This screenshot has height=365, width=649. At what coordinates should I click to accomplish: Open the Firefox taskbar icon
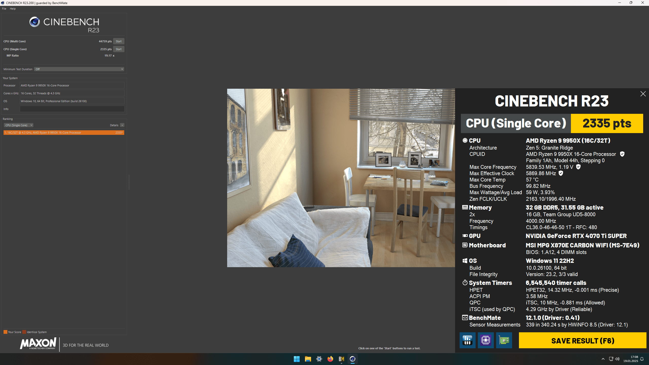pyautogui.click(x=330, y=359)
